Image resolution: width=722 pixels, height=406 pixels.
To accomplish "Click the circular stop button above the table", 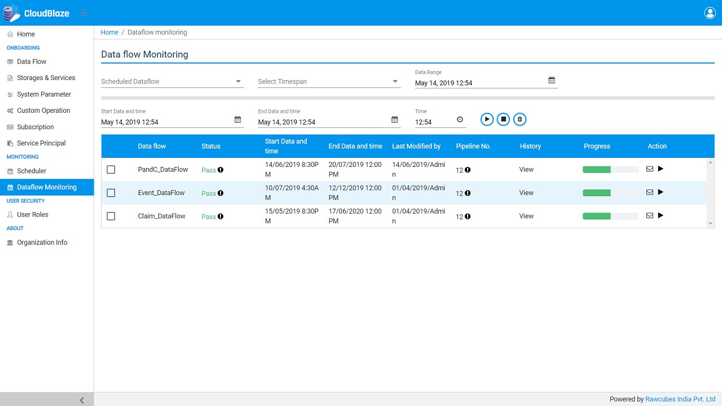I will pos(503,120).
